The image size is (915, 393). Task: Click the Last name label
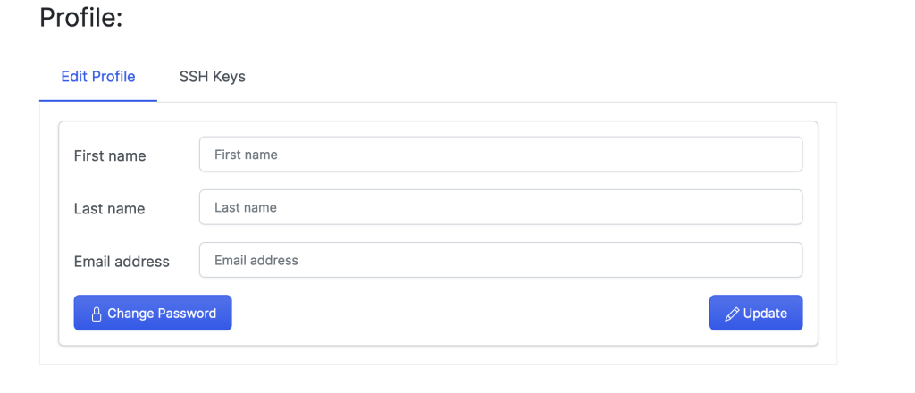pyautogui.click(x=109, y=209)
